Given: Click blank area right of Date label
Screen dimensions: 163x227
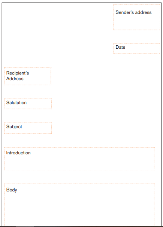Looking at the screenshot, I should coord(143,48).
